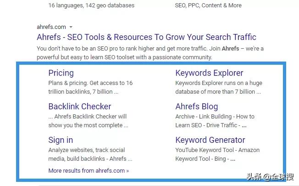The image size is (299, 186).
Task: Open the dropdown arrow beside ahrefs.com
Action: point(71,27)
